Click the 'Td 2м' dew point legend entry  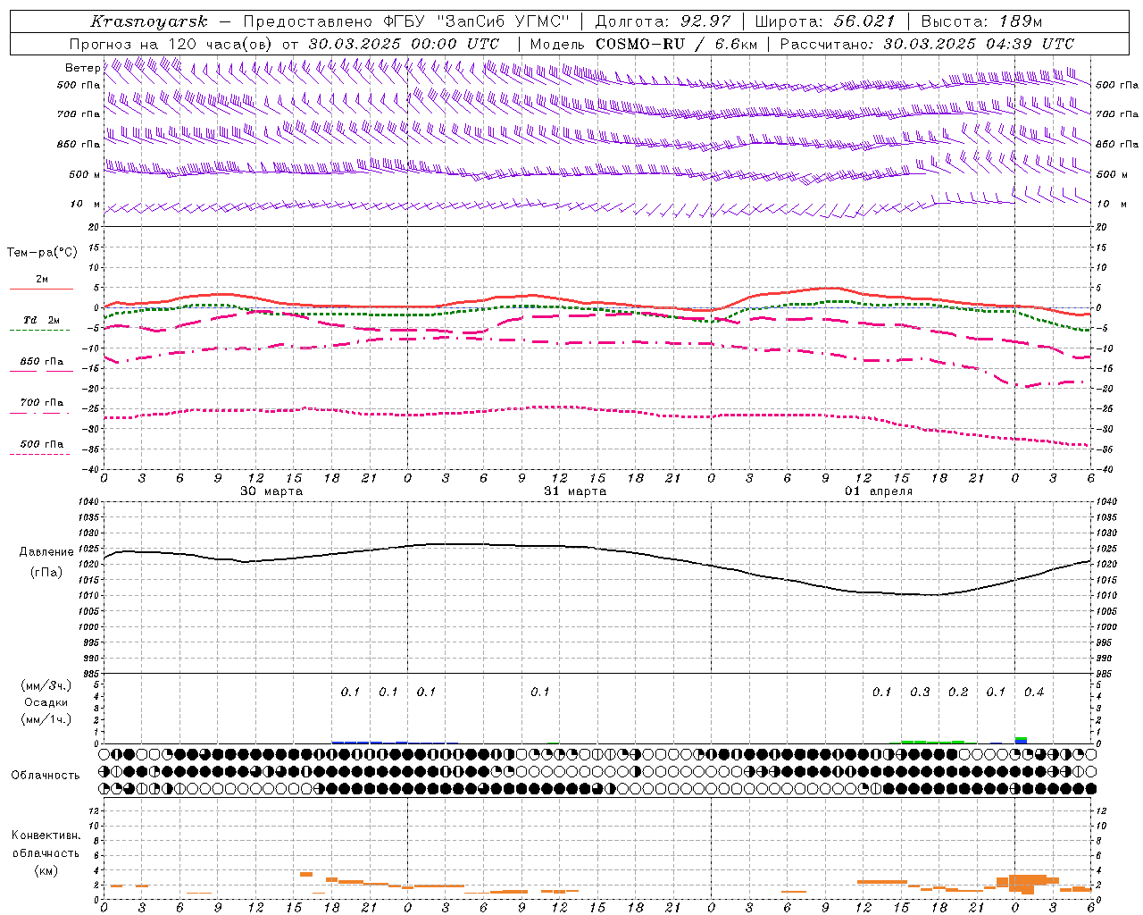[42, 320]
